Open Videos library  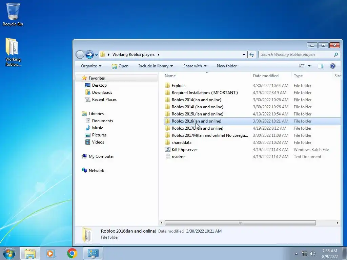(x=98, y=142)
